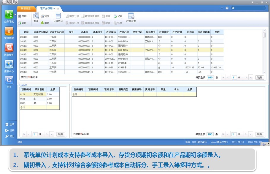
Task: Click the main grid page number field
Action: pos(234,77)
